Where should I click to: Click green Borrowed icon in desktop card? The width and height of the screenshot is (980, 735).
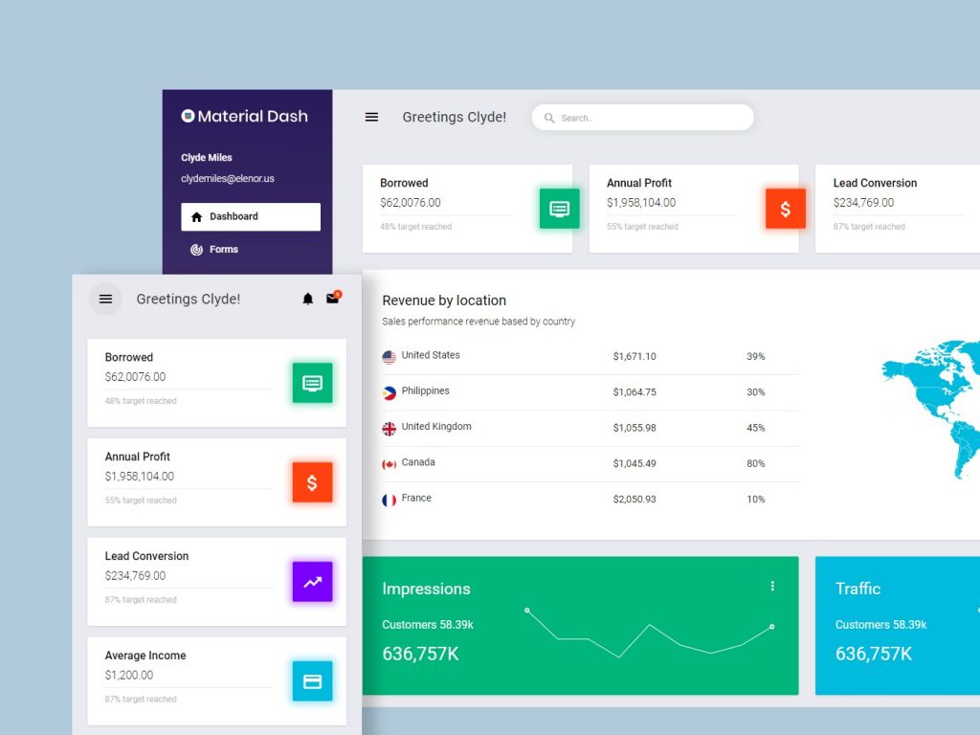point(559,208)
